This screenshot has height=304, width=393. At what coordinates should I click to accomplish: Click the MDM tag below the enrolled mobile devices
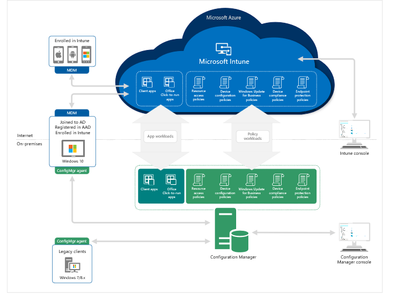72,70
